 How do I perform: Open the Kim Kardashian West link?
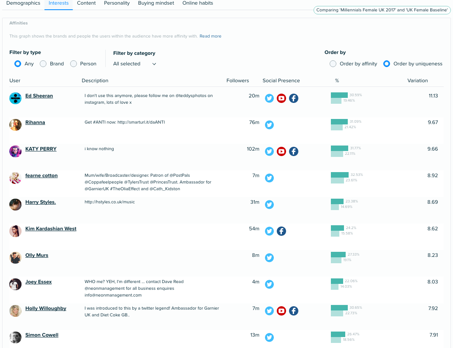pyautogui.click(x=51, y=229)
